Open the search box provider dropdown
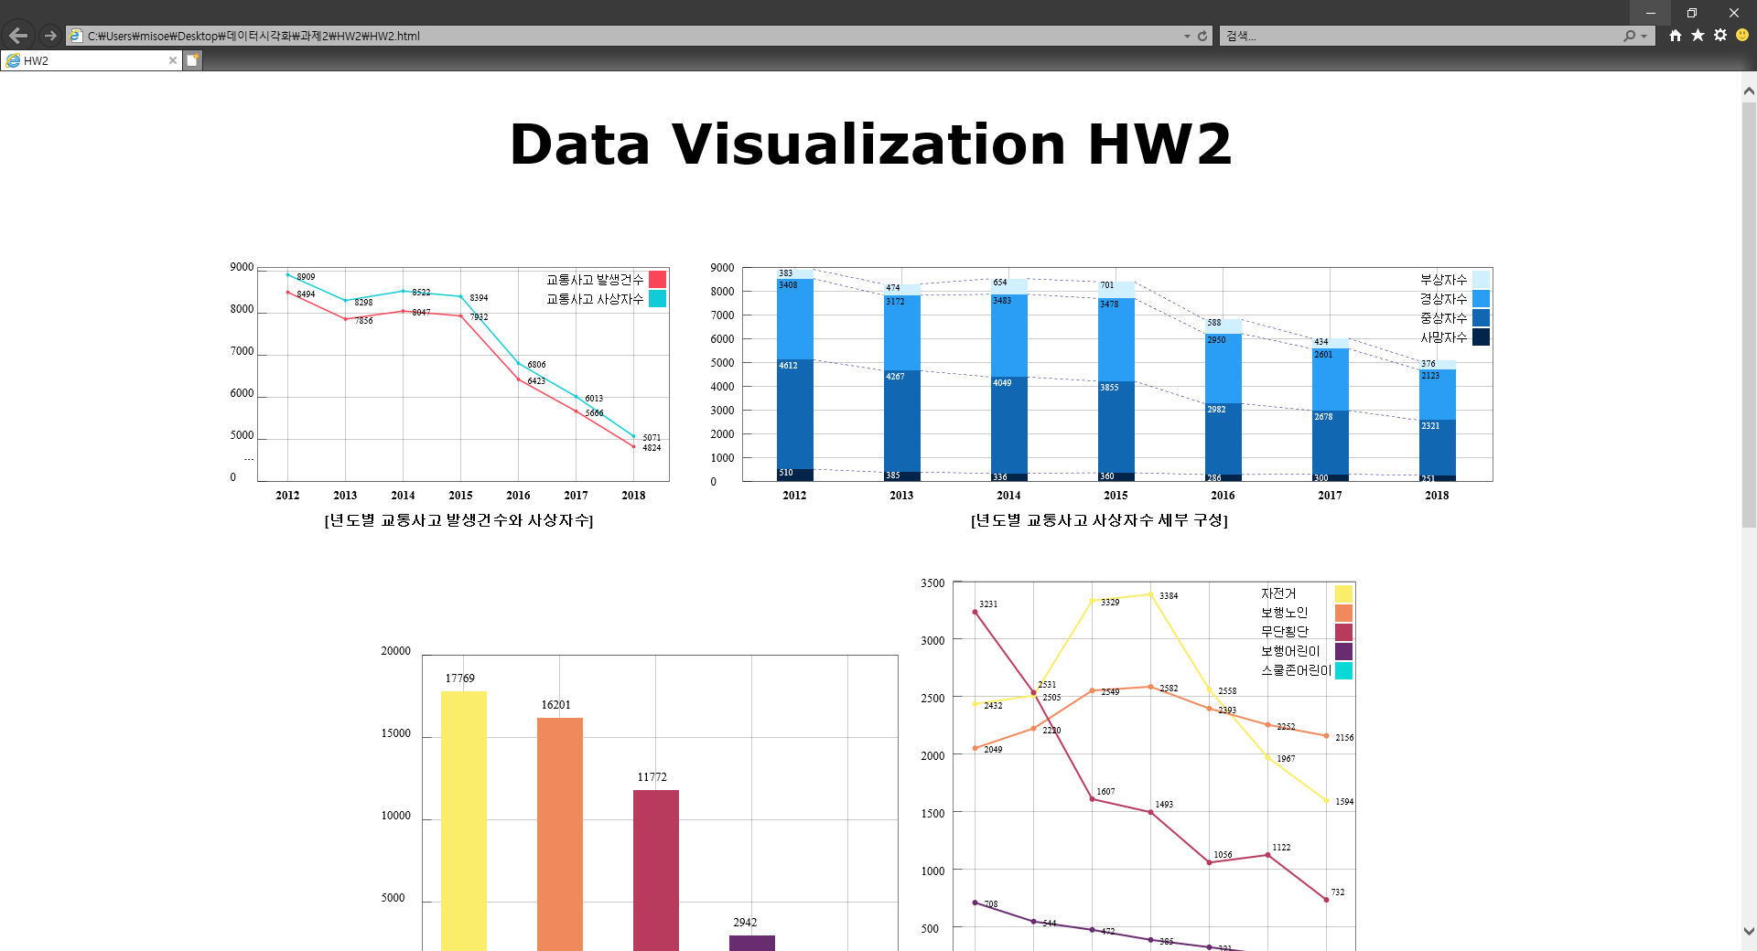The image size is (1757, 951). click(x=1643, y=36)
